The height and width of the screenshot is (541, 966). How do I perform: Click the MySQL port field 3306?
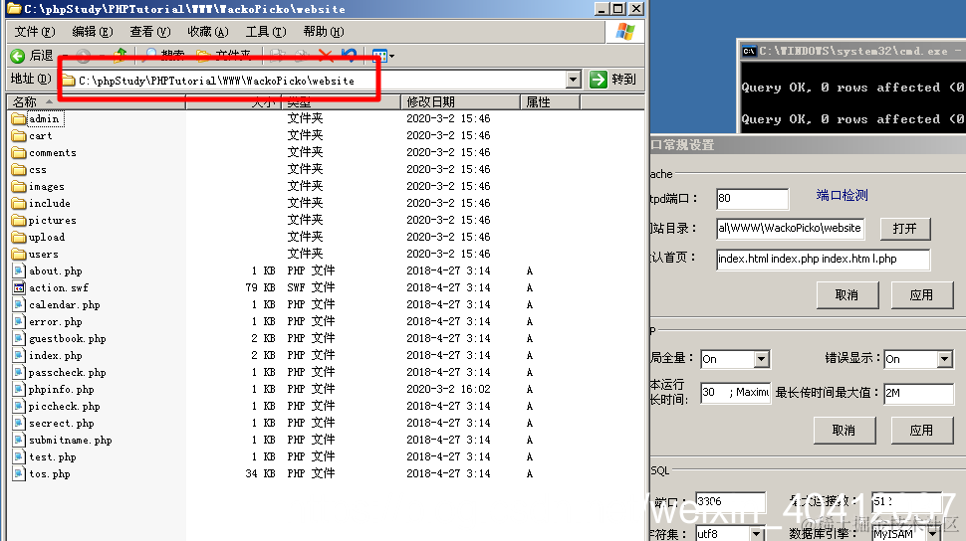tap(730, 501)
